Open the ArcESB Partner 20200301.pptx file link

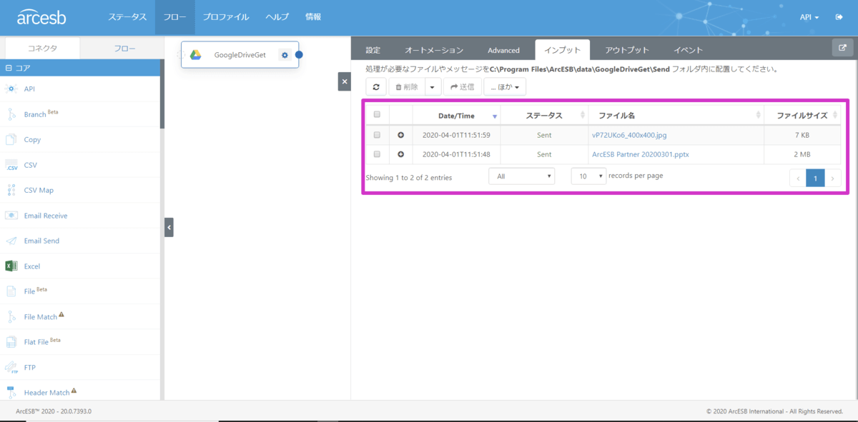(640, 154)
